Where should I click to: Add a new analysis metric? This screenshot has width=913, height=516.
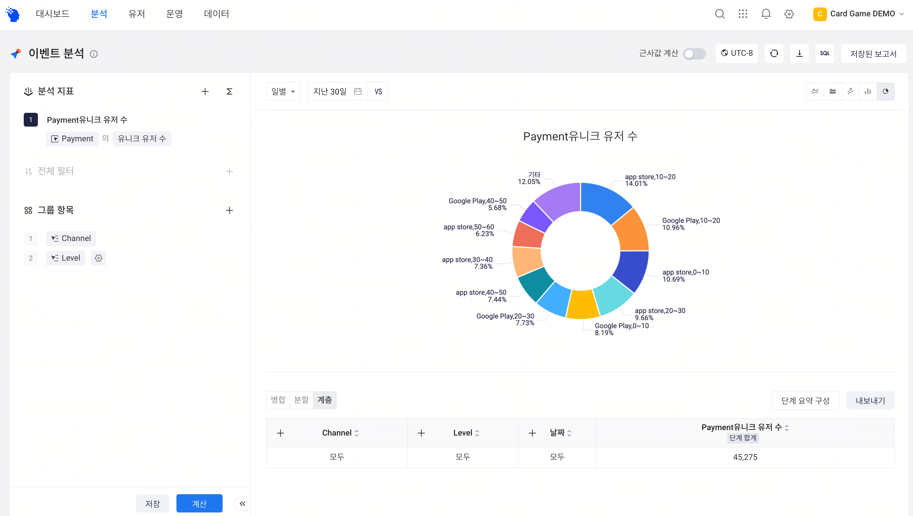(205, 92)
